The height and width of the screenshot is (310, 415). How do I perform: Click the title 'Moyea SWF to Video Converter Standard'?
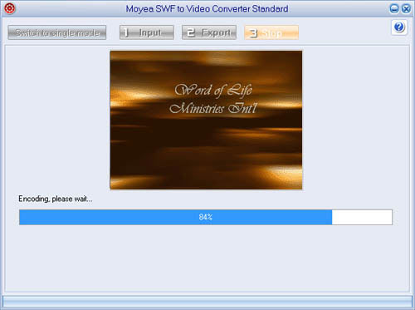pyautogui.click(x=207, y=9)
